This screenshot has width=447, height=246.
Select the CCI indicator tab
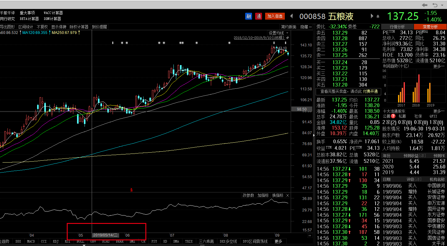(x=44, y=241)
